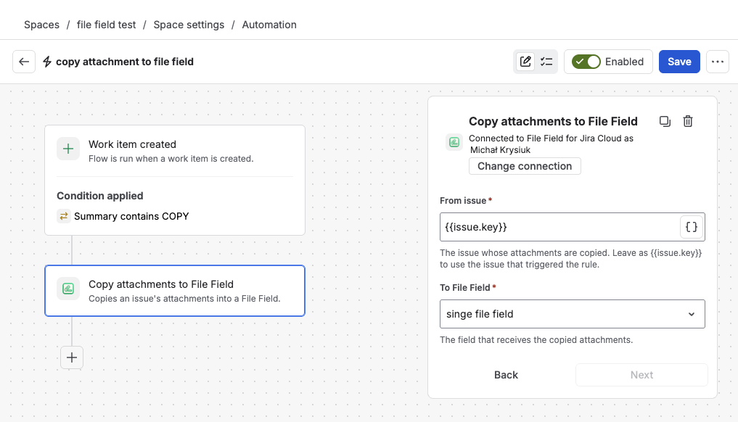The height and width of the screenshot is (422, 738).
Task: Click Change connection button
Action: pos(525,166)
